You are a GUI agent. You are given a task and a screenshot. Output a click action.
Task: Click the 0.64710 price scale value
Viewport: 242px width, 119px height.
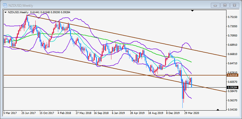click(233, 63)
